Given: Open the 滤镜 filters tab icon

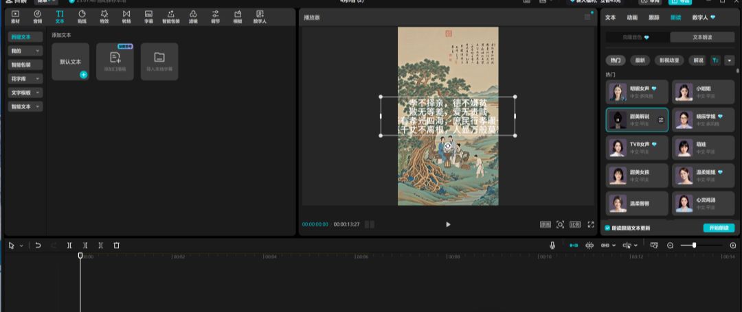Looking at the screenshot, I should click(x=193, y=17).
